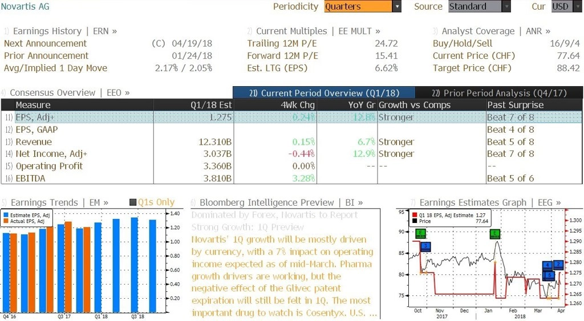Click blue marker 2 on estimates graph

[x=558, y=265]
